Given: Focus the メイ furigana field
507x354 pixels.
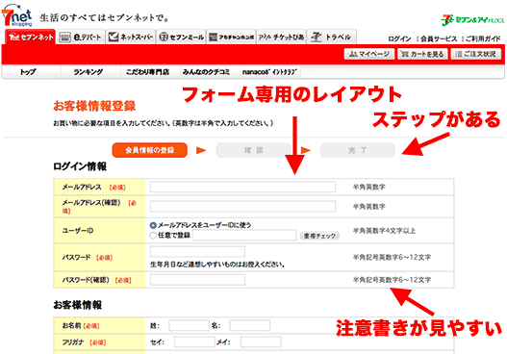Looking at the screenshot, I should click(261, 342).
